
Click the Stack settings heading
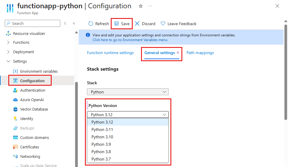[103, 69]
